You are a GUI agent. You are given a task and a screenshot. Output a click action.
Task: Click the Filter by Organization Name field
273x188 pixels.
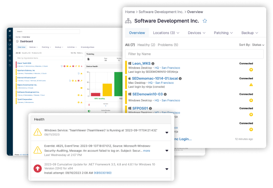(x=49, y=58)
